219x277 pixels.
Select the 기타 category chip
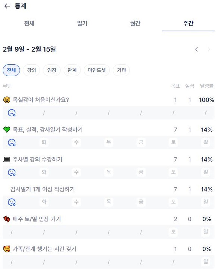pyautogui.click(x=121, y=70)
